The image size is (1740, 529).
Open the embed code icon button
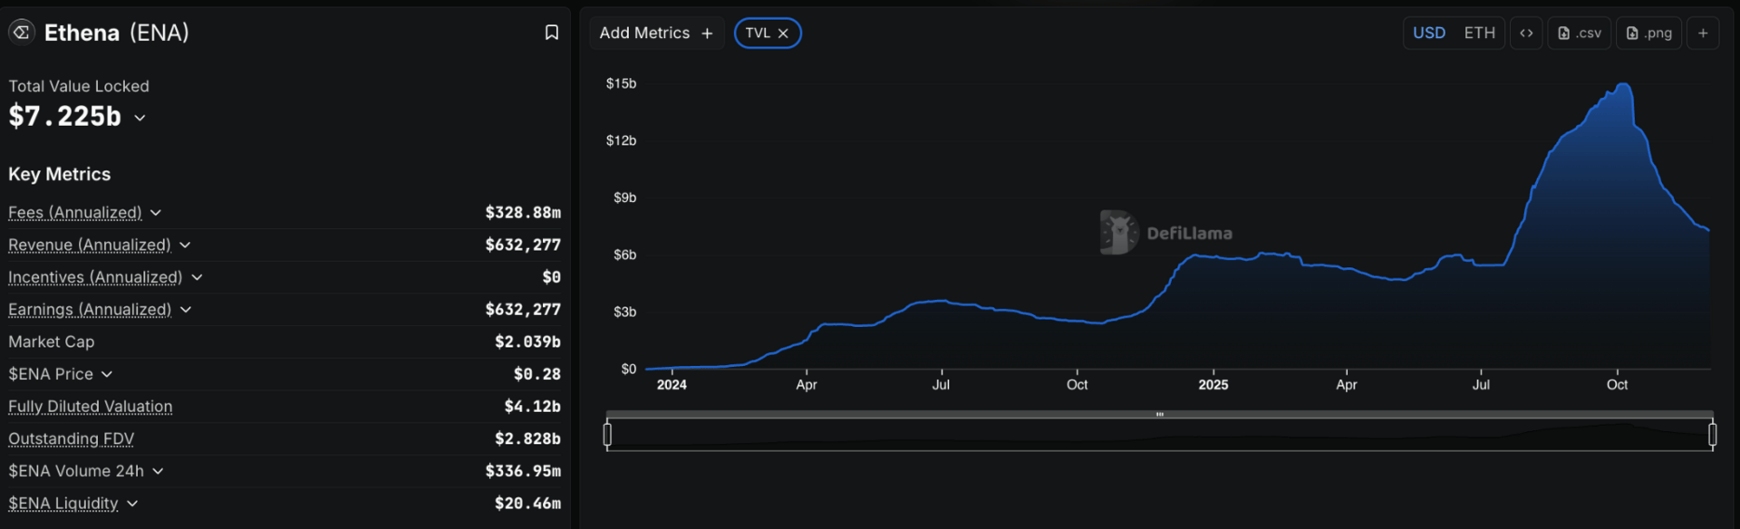1526,34
